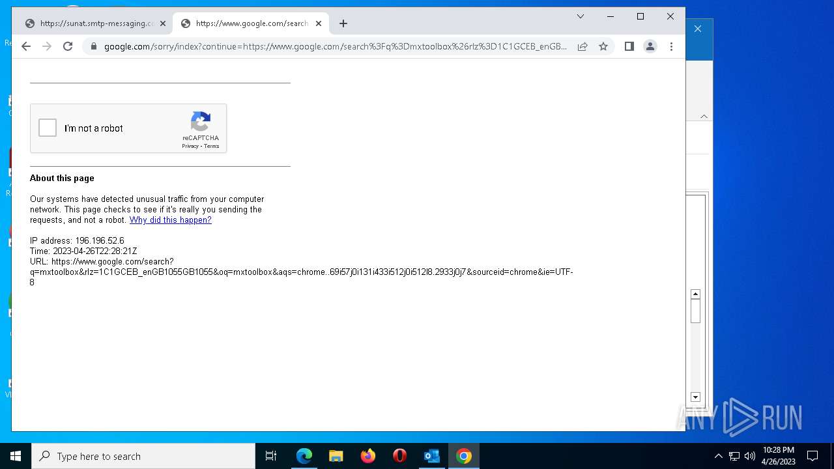This screenshot has height=469, width=834.
Task: Click the address bar URL
Action: click(x=335, y=46)
